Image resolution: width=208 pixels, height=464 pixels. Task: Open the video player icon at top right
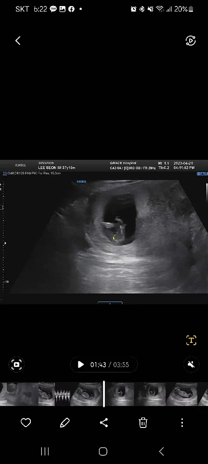coord(190,40)
